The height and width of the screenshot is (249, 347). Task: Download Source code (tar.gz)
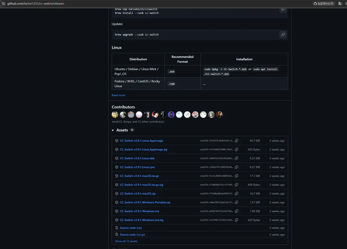coord(133,235)
